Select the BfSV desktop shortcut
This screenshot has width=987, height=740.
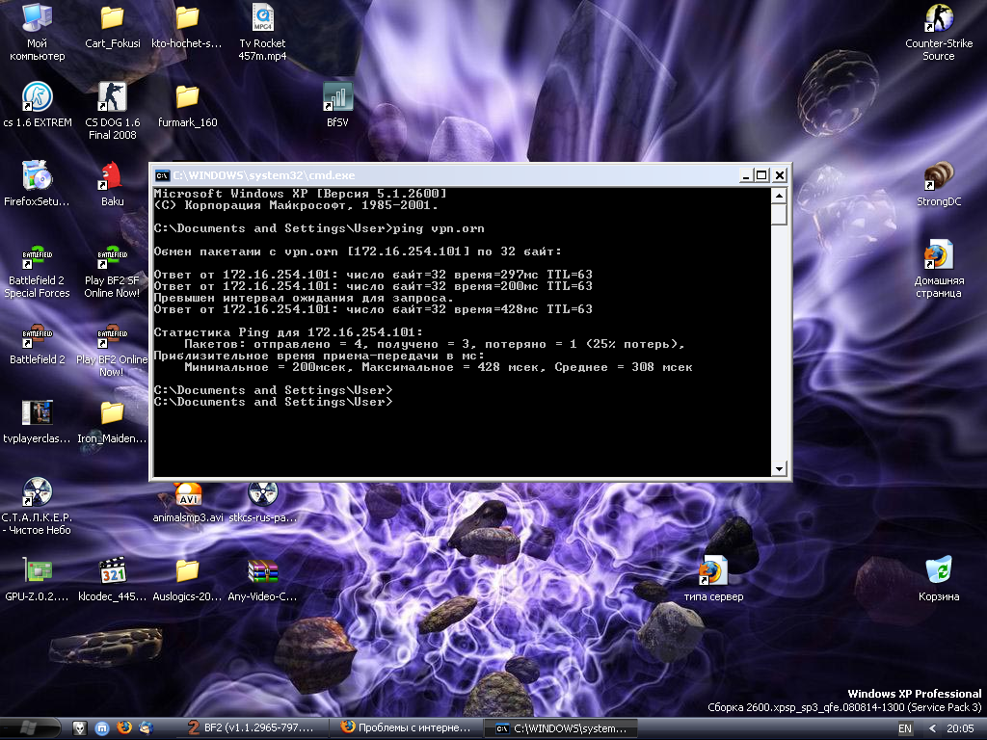(x=337, y=97)
